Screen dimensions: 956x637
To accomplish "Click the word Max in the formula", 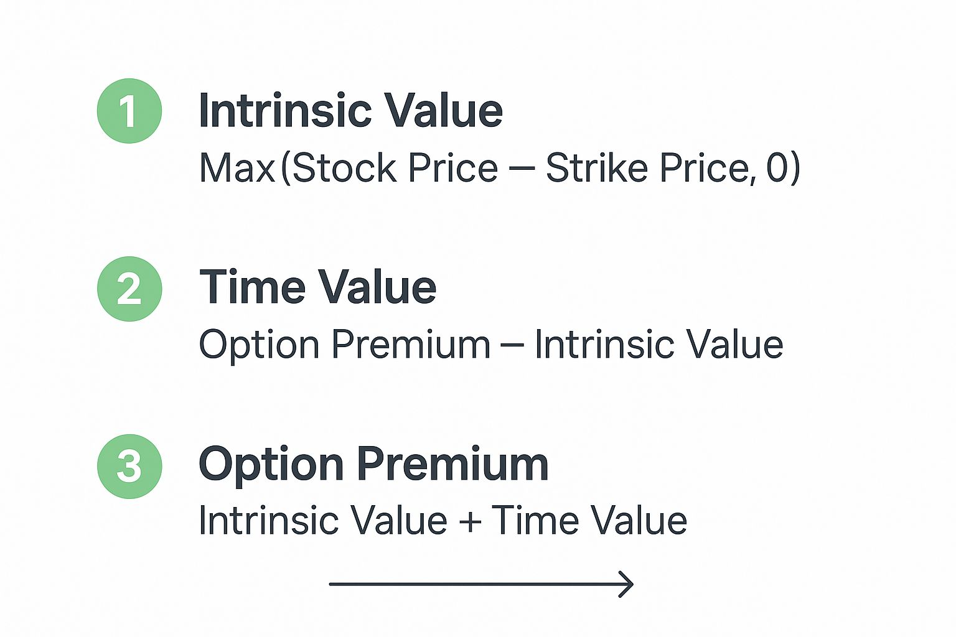I will click(x=237, y=168).
